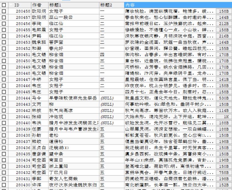Select the ID cell 280435
This screenshot has height=190, width=232.
point(20,154)
